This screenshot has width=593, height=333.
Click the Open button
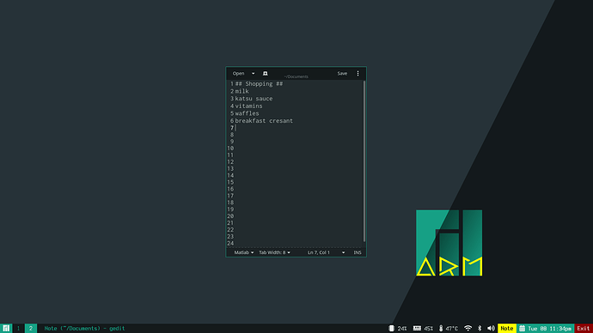[x=238, y=73]
